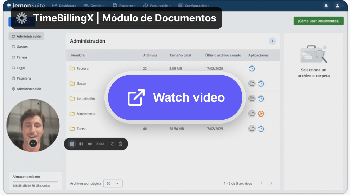The height and width of the screenshot is (195, 350).
Task: Pause the recording
Action: coord(81,144)
